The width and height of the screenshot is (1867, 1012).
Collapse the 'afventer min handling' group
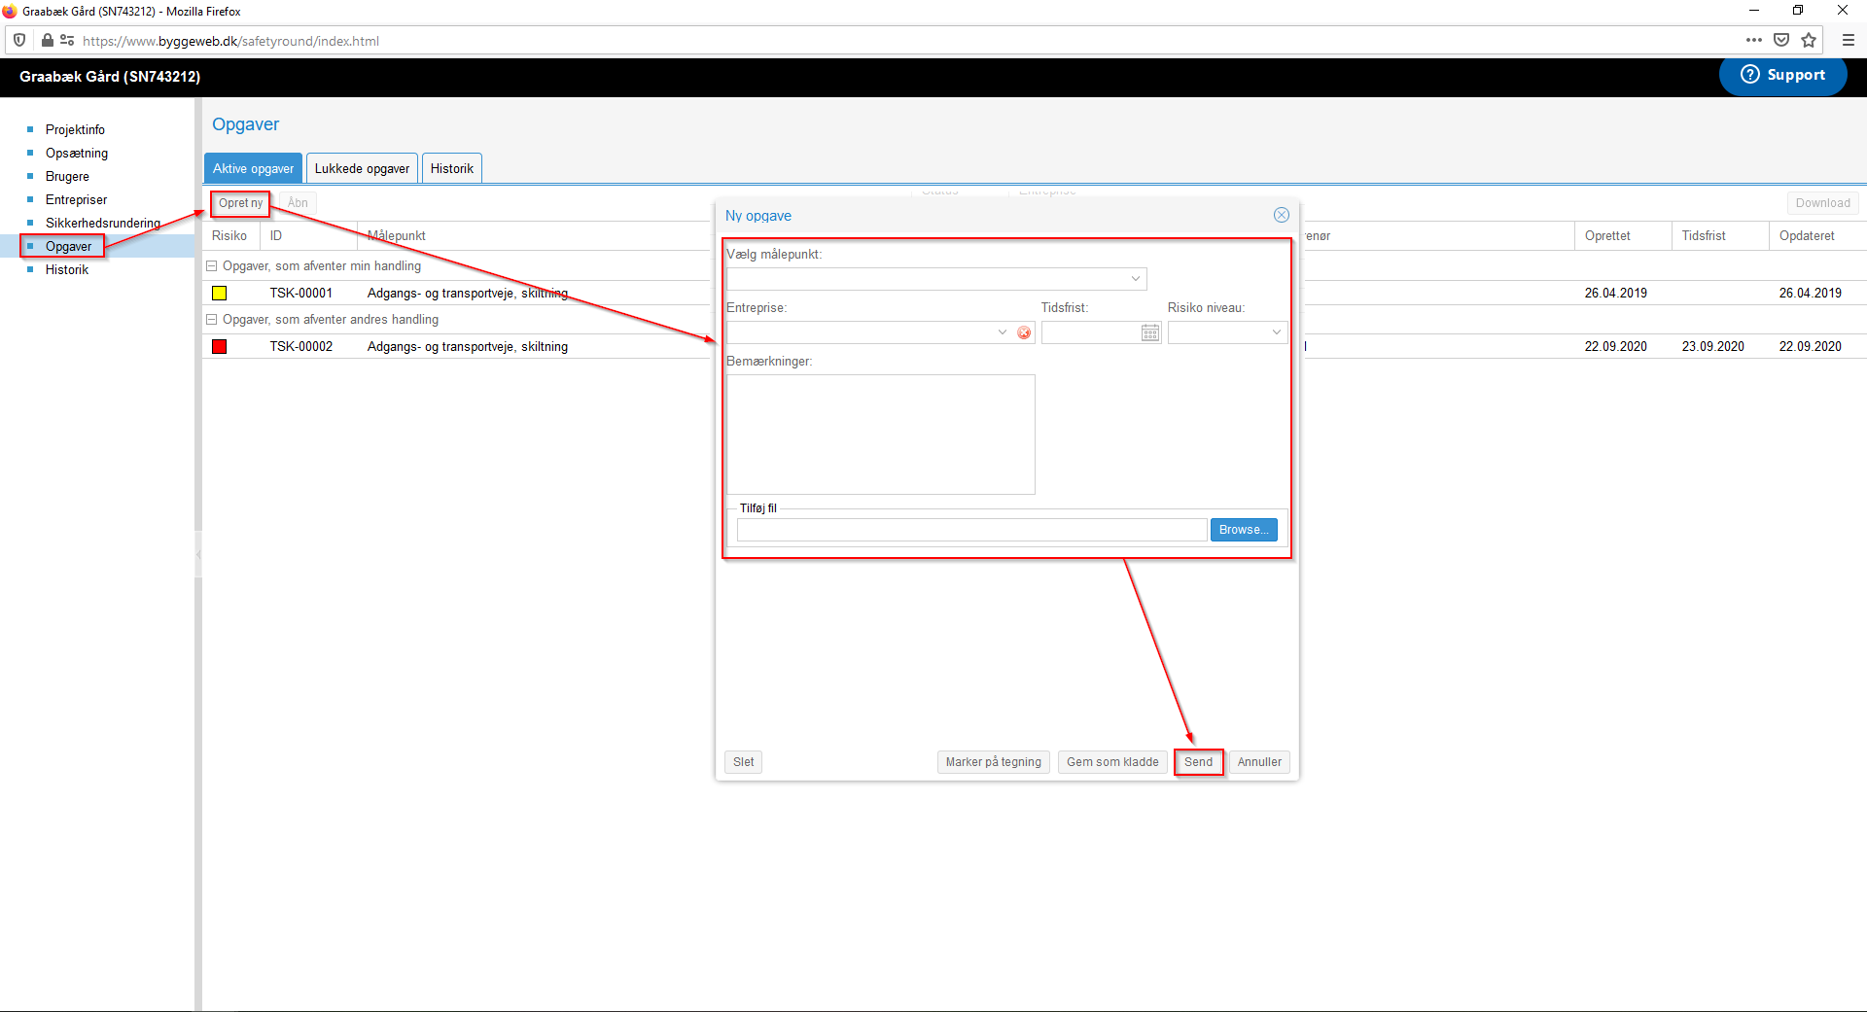[x=212, y=265]
